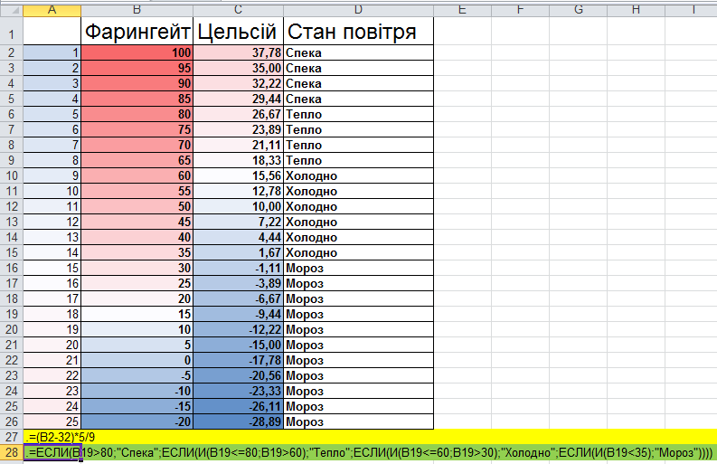Select column F header

(x=521, y=11)
